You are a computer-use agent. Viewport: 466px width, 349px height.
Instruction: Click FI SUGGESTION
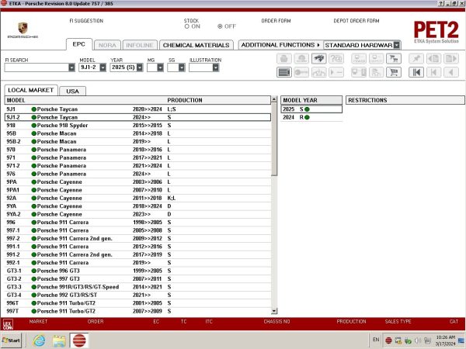pos(86,21)
